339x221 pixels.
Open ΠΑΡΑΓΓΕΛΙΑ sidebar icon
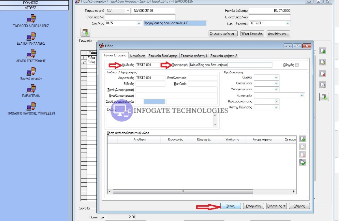[31, 89]
